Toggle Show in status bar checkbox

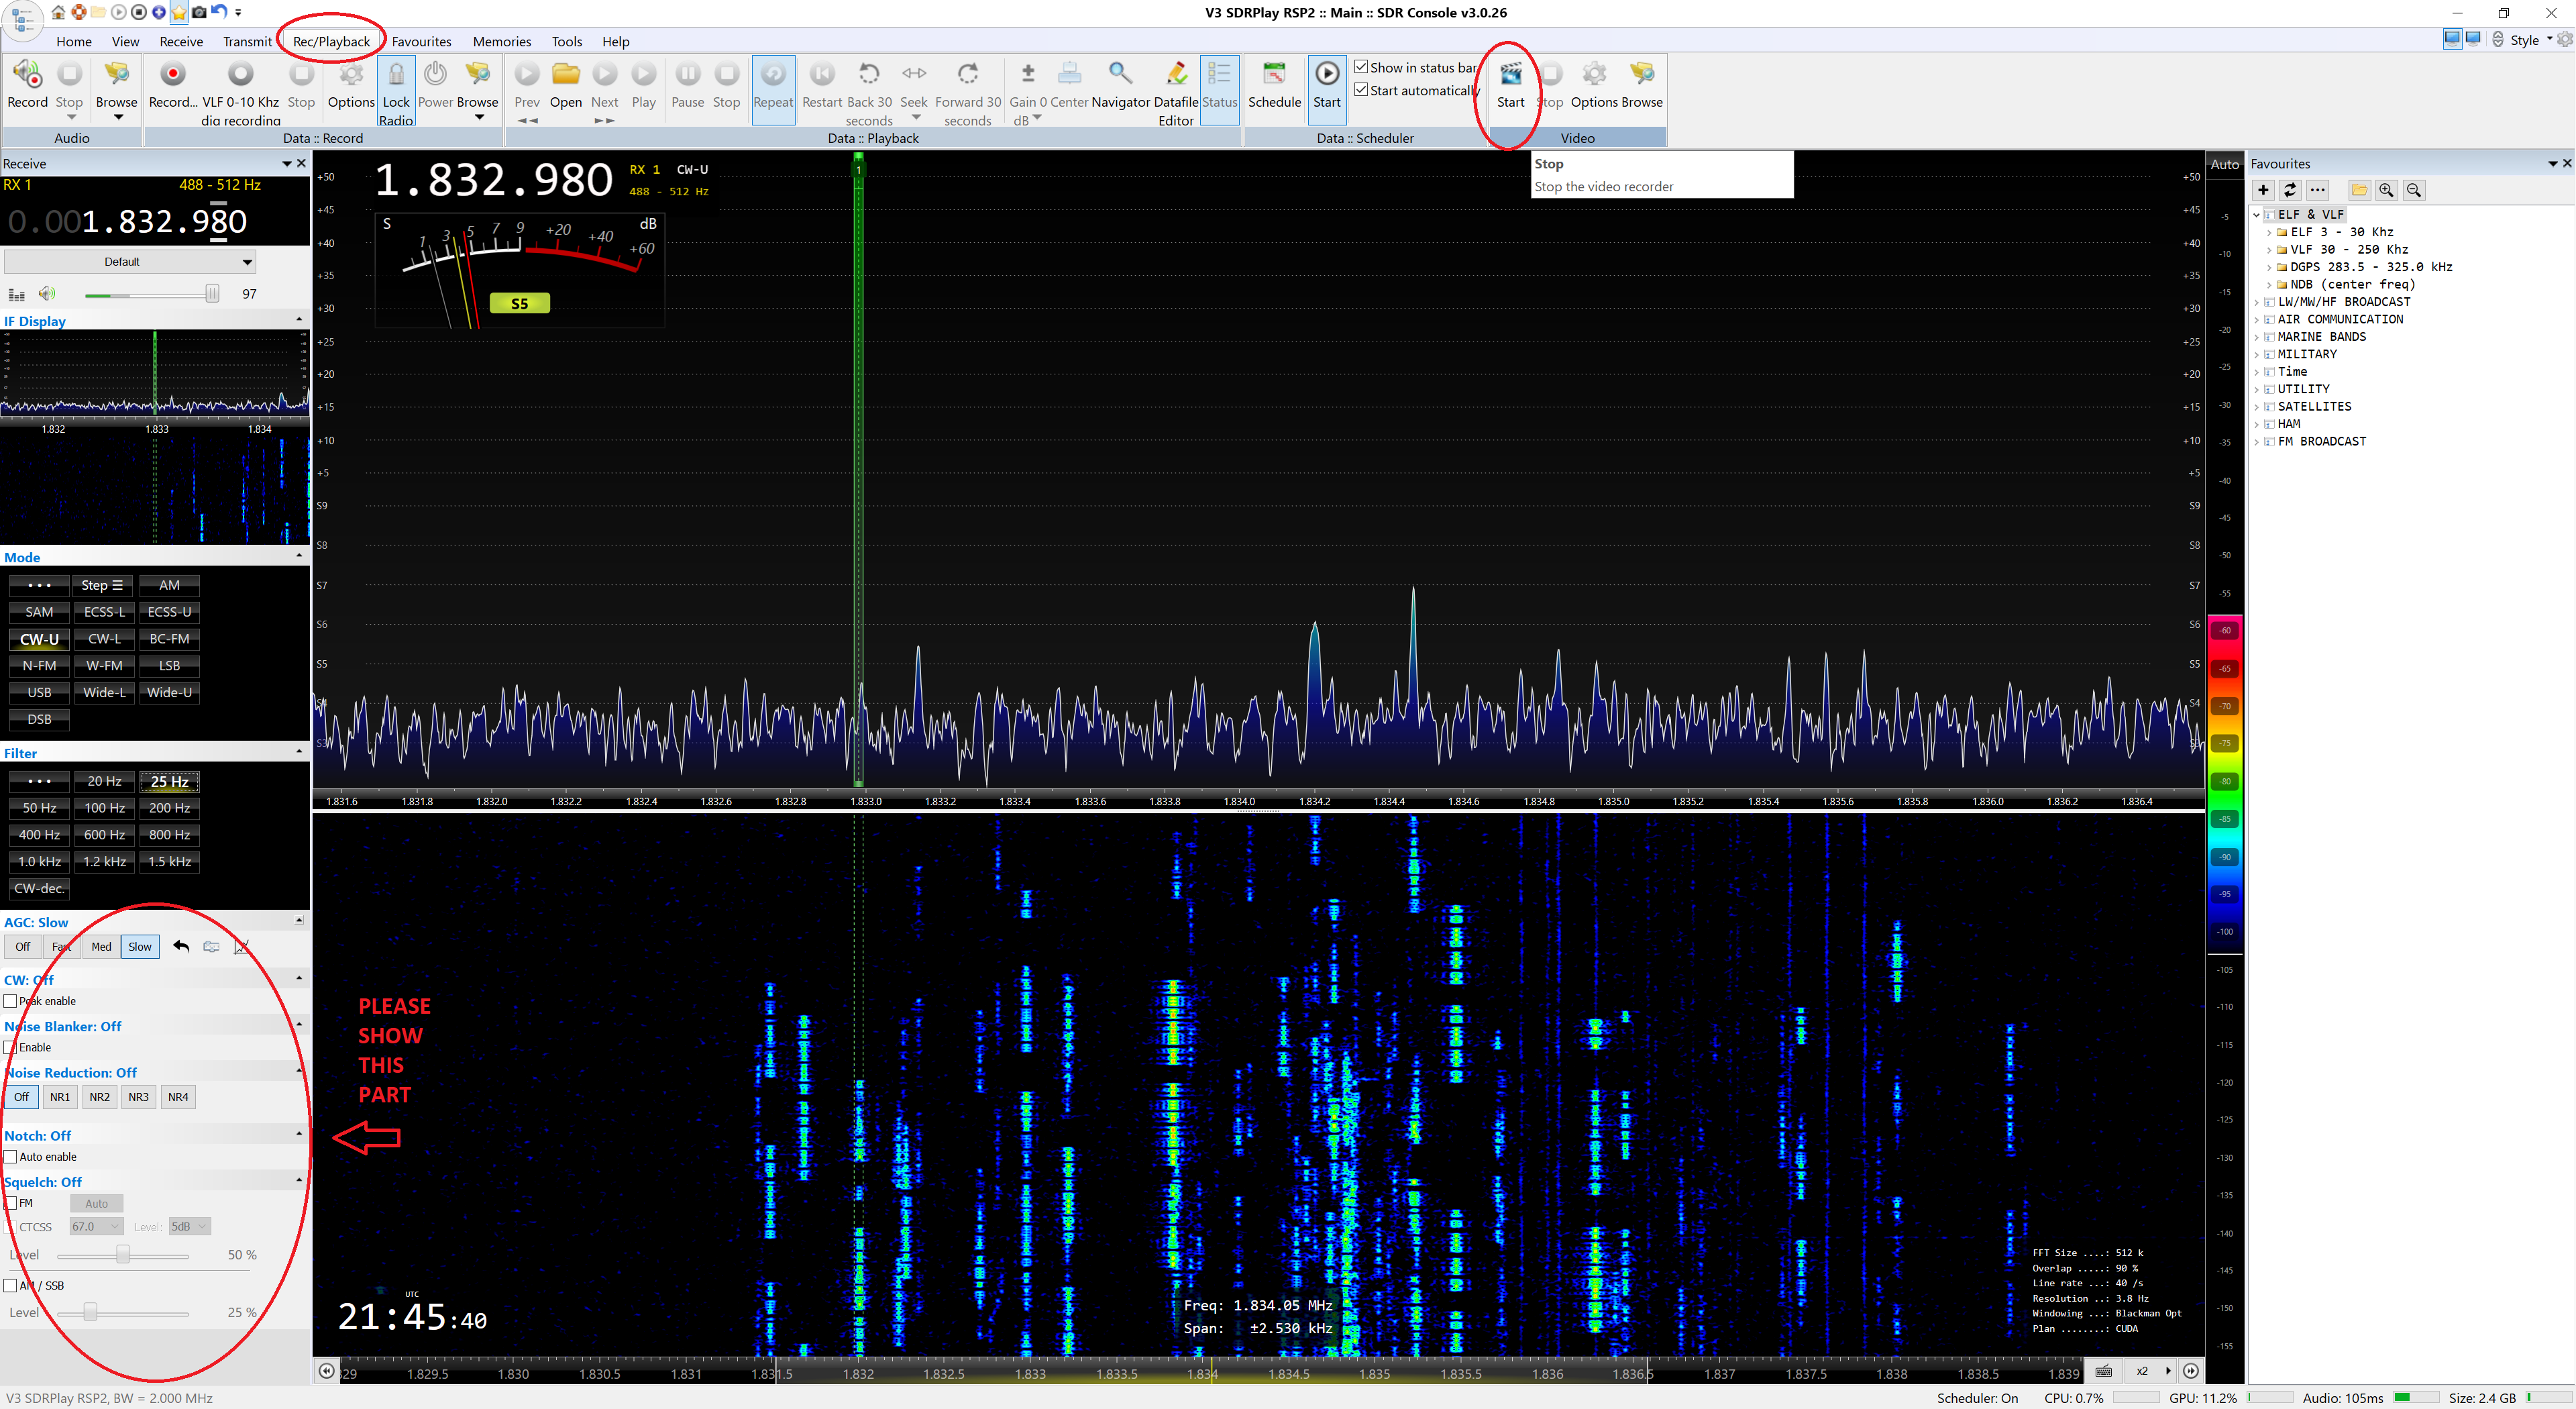coord(1361,67)
